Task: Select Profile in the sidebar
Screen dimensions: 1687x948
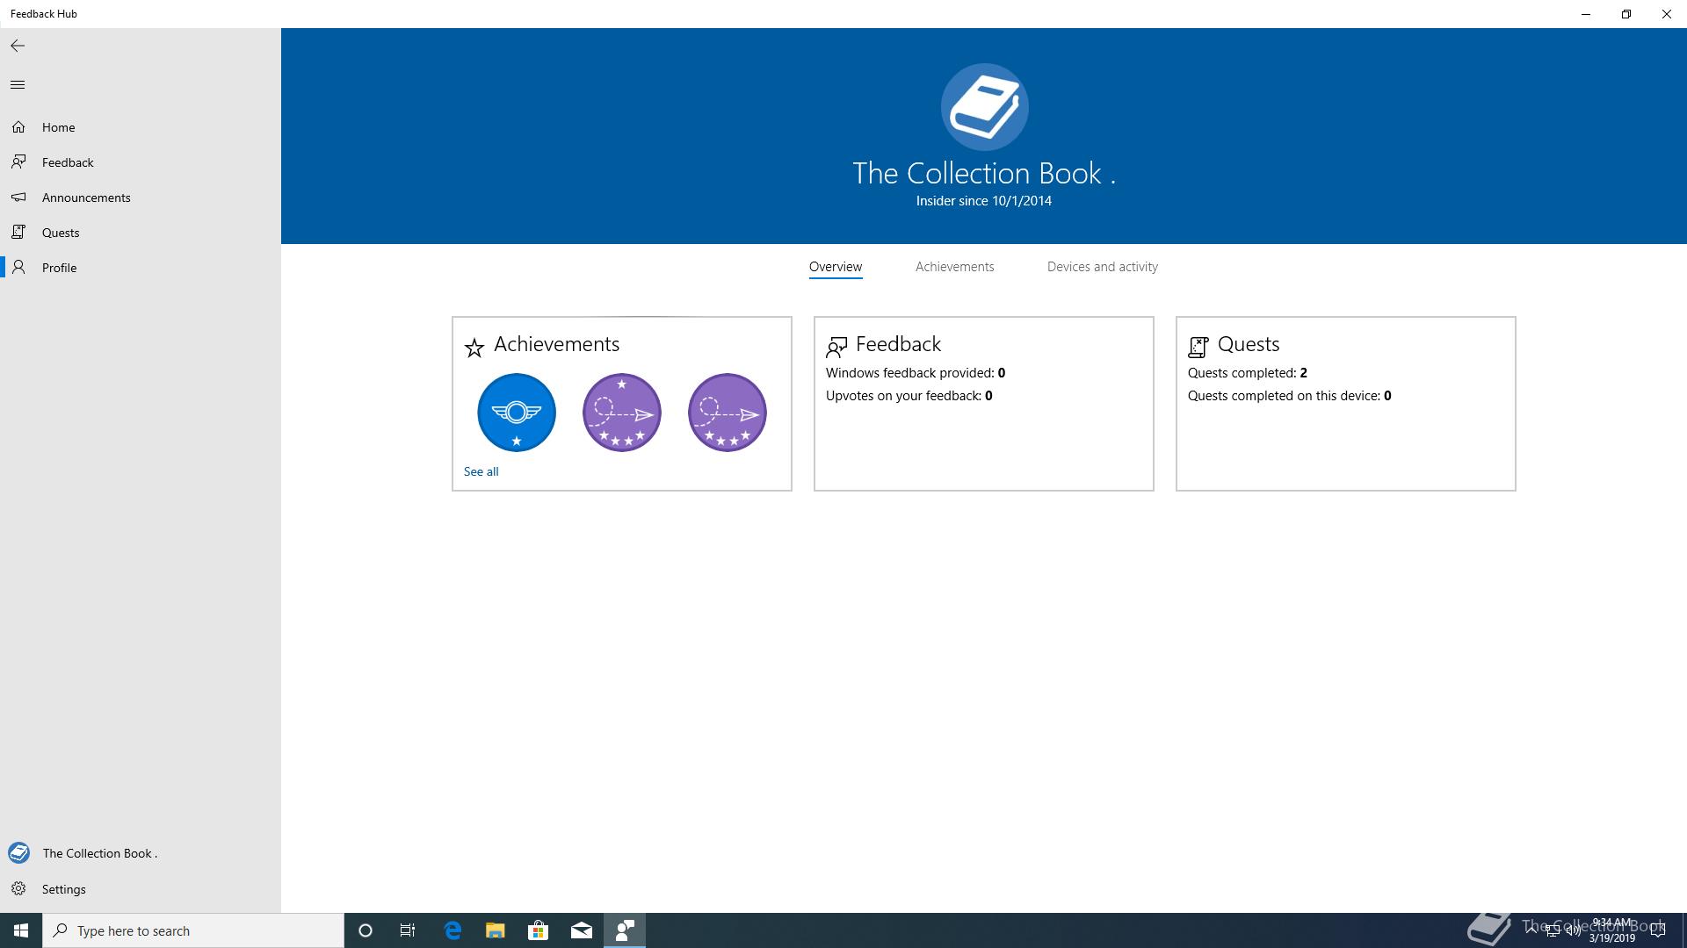Action: (x=59, y=268)
